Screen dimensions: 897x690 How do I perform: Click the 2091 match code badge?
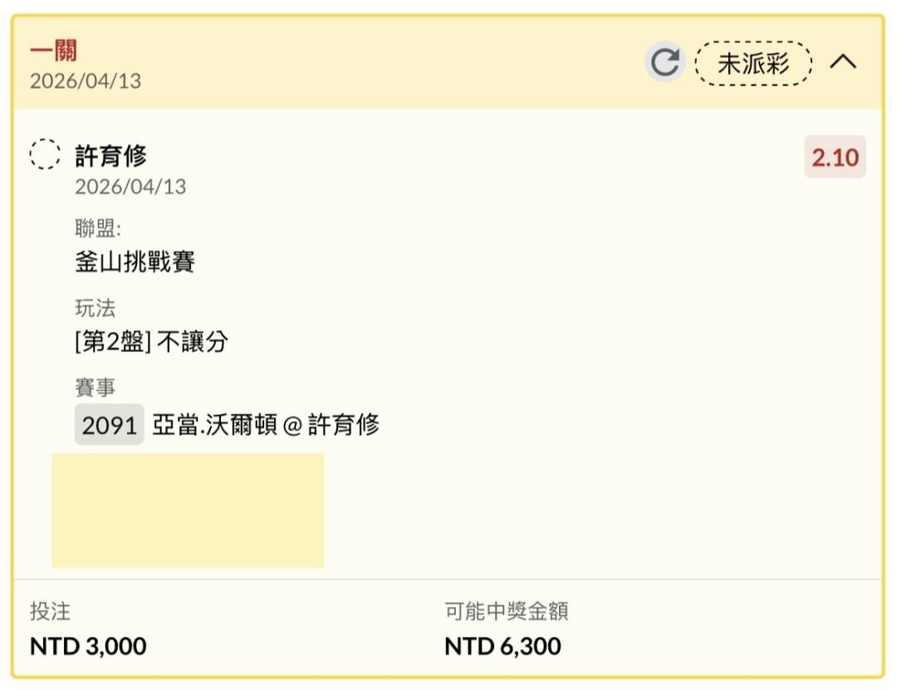109,425
